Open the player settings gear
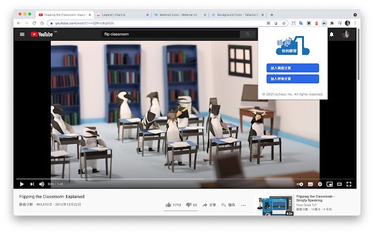Viewport: 374px width, 233px height. coord(320,184)
